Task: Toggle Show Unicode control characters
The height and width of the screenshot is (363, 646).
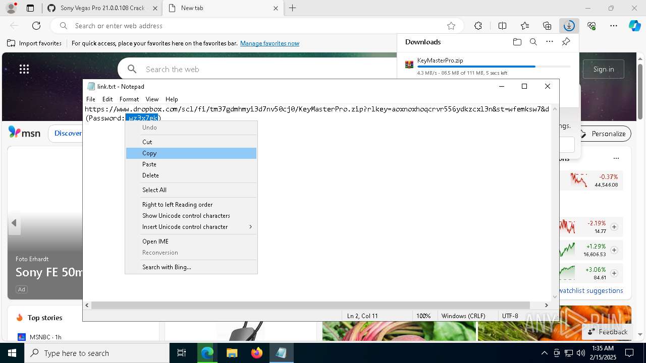Action: [x=191, y=216]
